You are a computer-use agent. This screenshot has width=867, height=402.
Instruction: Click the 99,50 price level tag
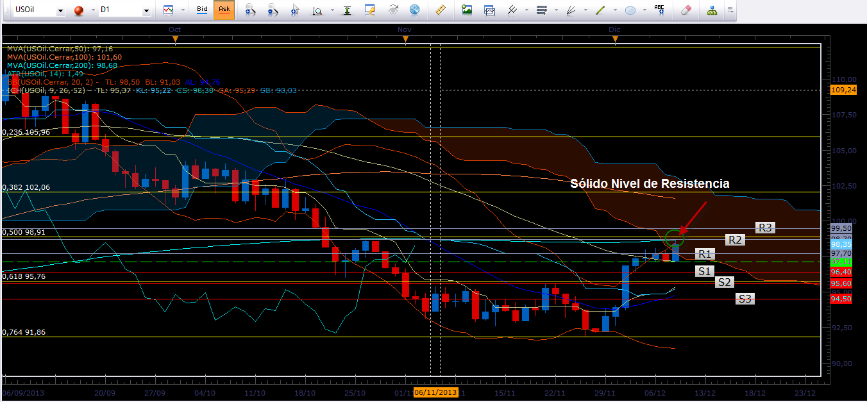(x=841, y=228)
